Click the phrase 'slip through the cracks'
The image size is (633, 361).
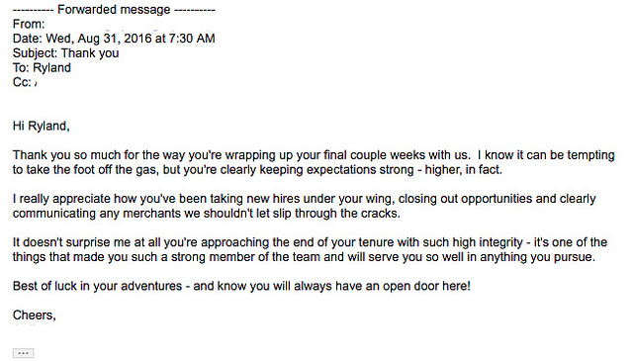336,214
